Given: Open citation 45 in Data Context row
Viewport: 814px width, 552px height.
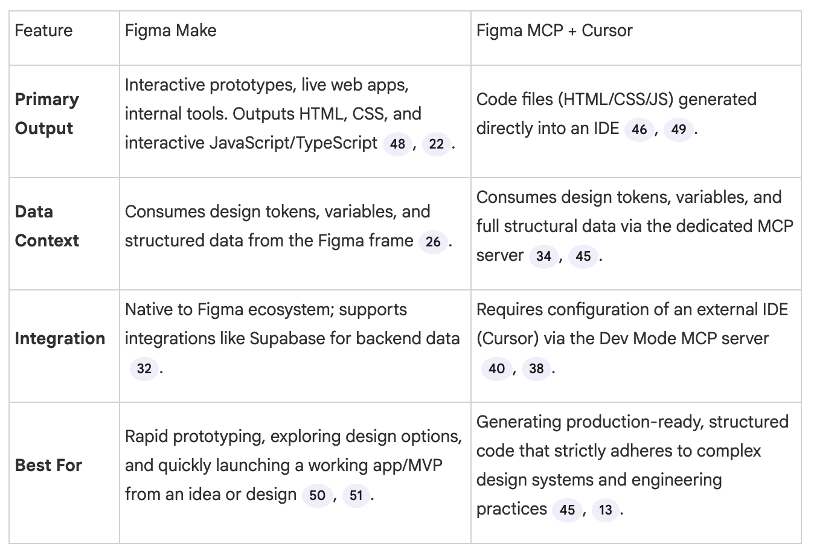Looking at the screenshot, I should coord(583,256).
